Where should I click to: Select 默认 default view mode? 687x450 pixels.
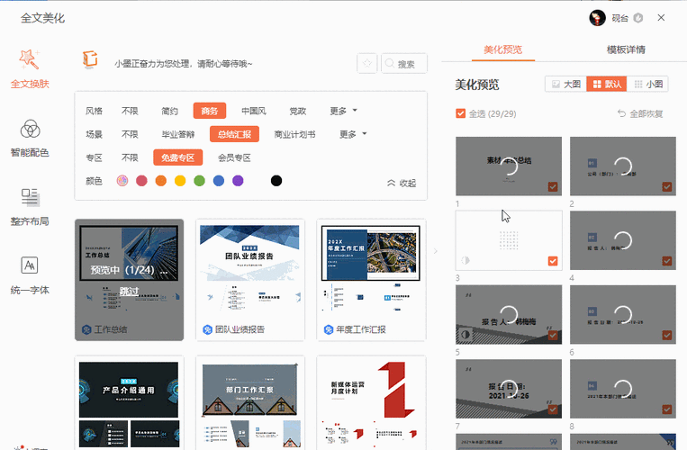click(x=607, y=84)
